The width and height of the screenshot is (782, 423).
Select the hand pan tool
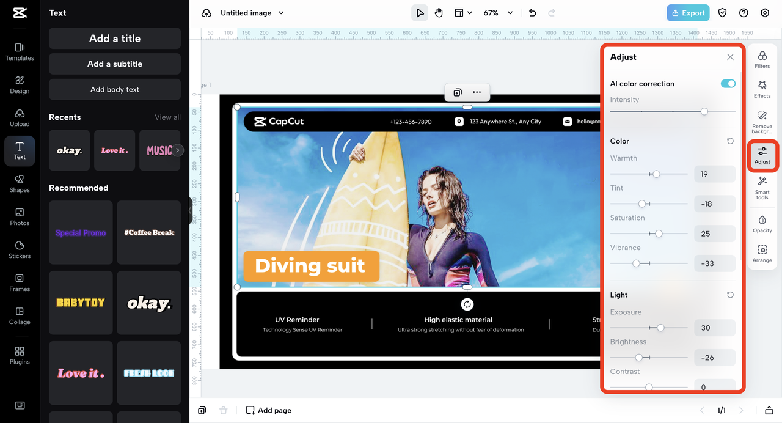439,13
